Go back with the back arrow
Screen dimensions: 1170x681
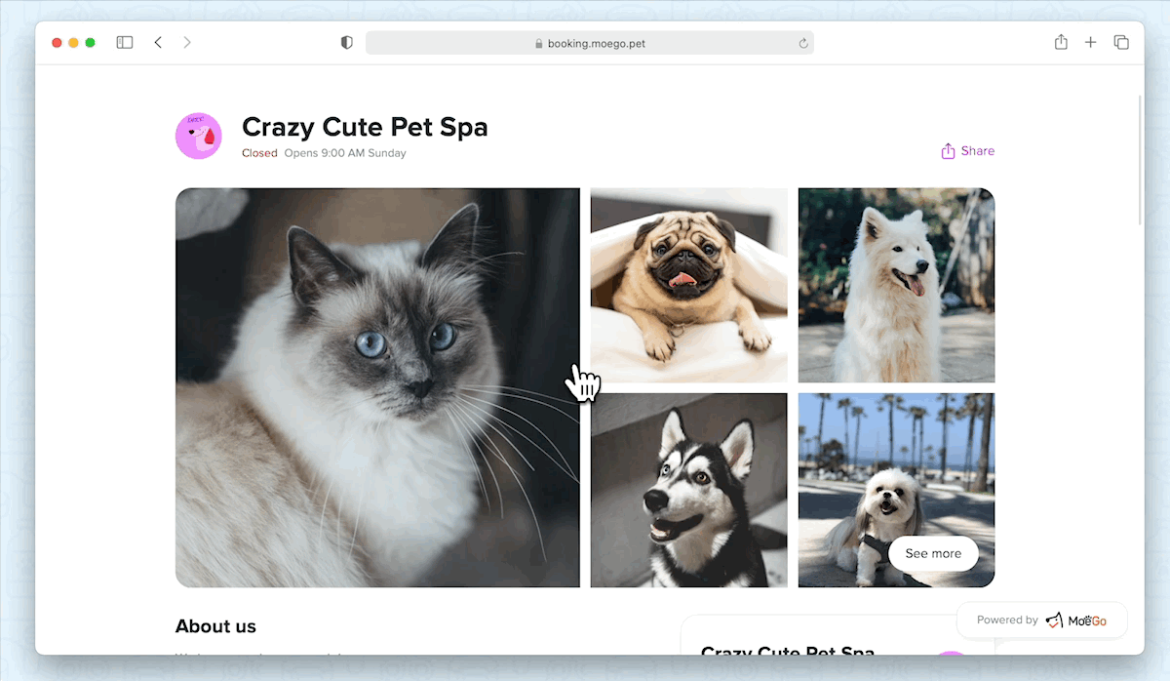(x=158, y=43)
